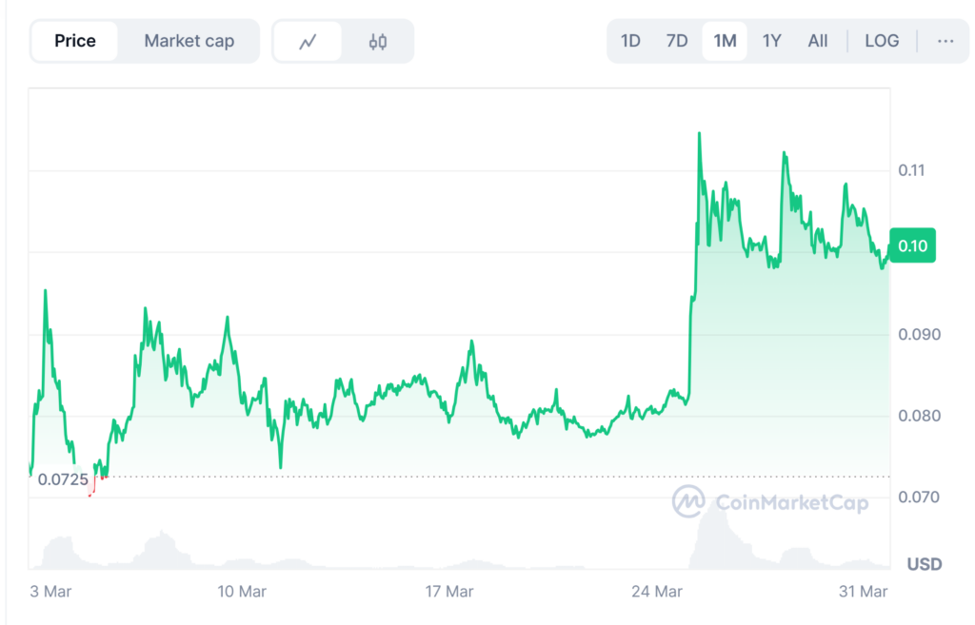This screenshot has width=975, height=625.
Task: Click the green 0.10 current price tag
Action: point(912,245)
